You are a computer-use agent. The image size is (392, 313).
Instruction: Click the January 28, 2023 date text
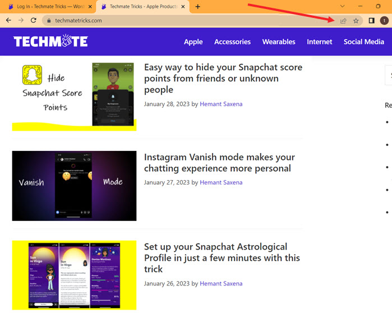click(x=167, y=104)
